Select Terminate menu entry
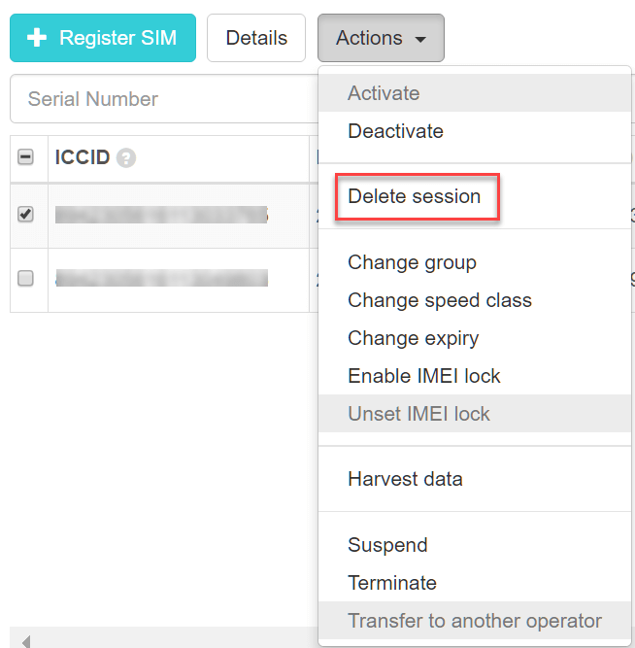The width and height of the screenshot is (635, 648). pos(391,583)
